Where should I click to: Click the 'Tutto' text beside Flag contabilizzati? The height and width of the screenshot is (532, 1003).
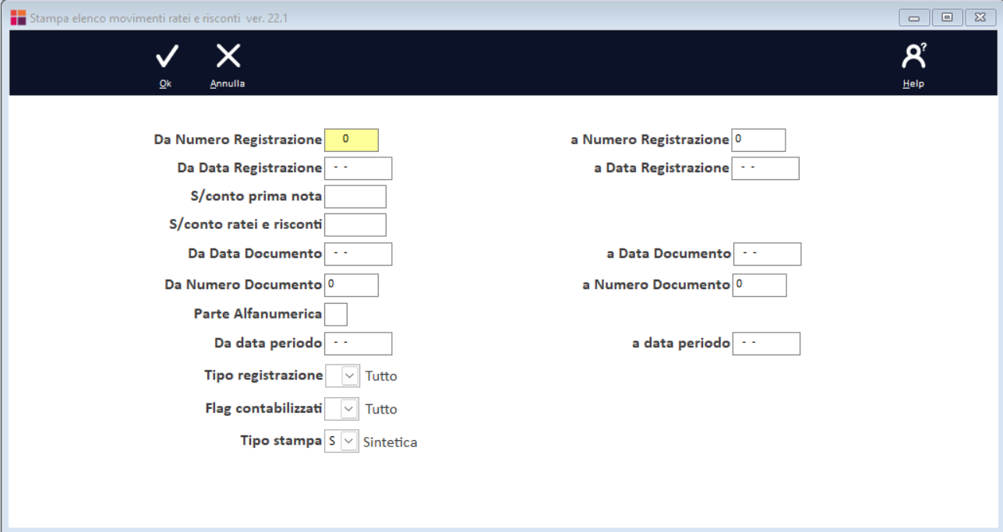click(x=381, y=409)
